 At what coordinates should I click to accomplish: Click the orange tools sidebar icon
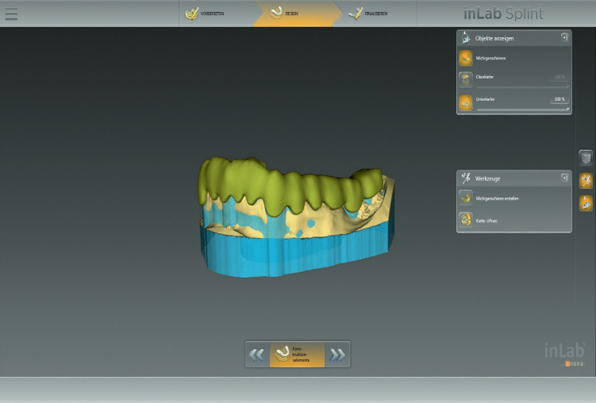[586, 180]
